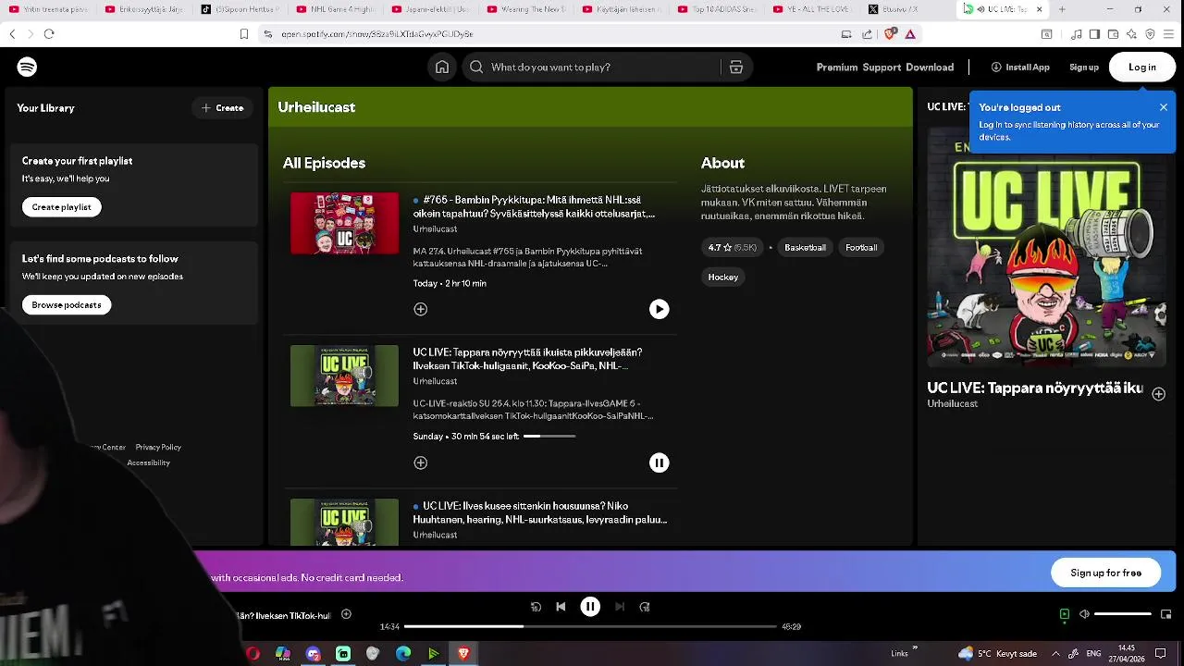This screenshot has width=1184, height=666.
Task: Reload the page in browser
Action: pyautogui.click(x=49, y=34)
